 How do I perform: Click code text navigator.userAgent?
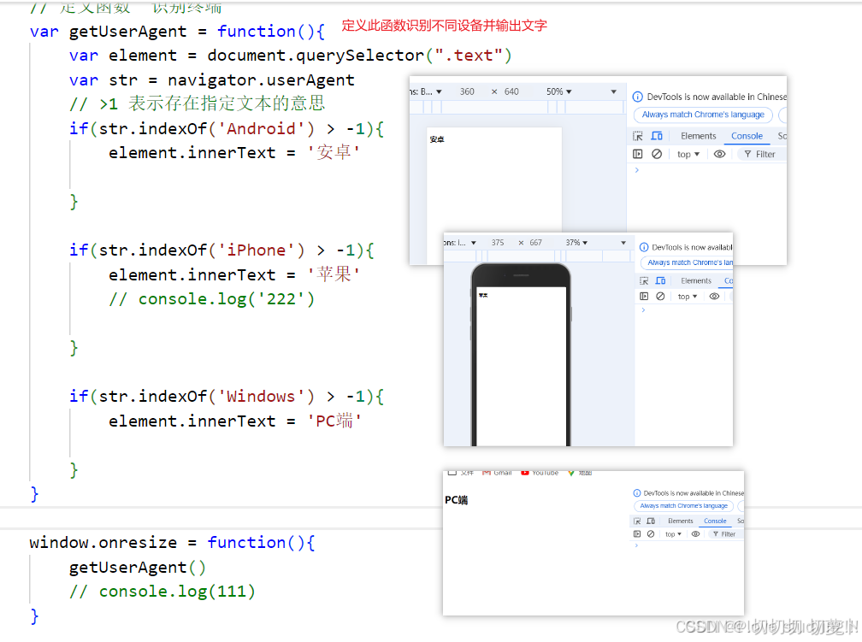click(x=261, y=80)
